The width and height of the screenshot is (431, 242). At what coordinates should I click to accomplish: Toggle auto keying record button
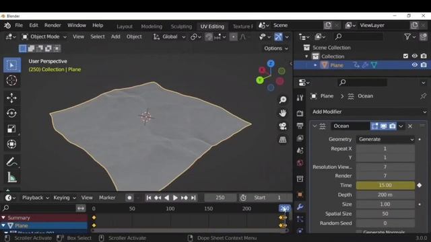129,198
